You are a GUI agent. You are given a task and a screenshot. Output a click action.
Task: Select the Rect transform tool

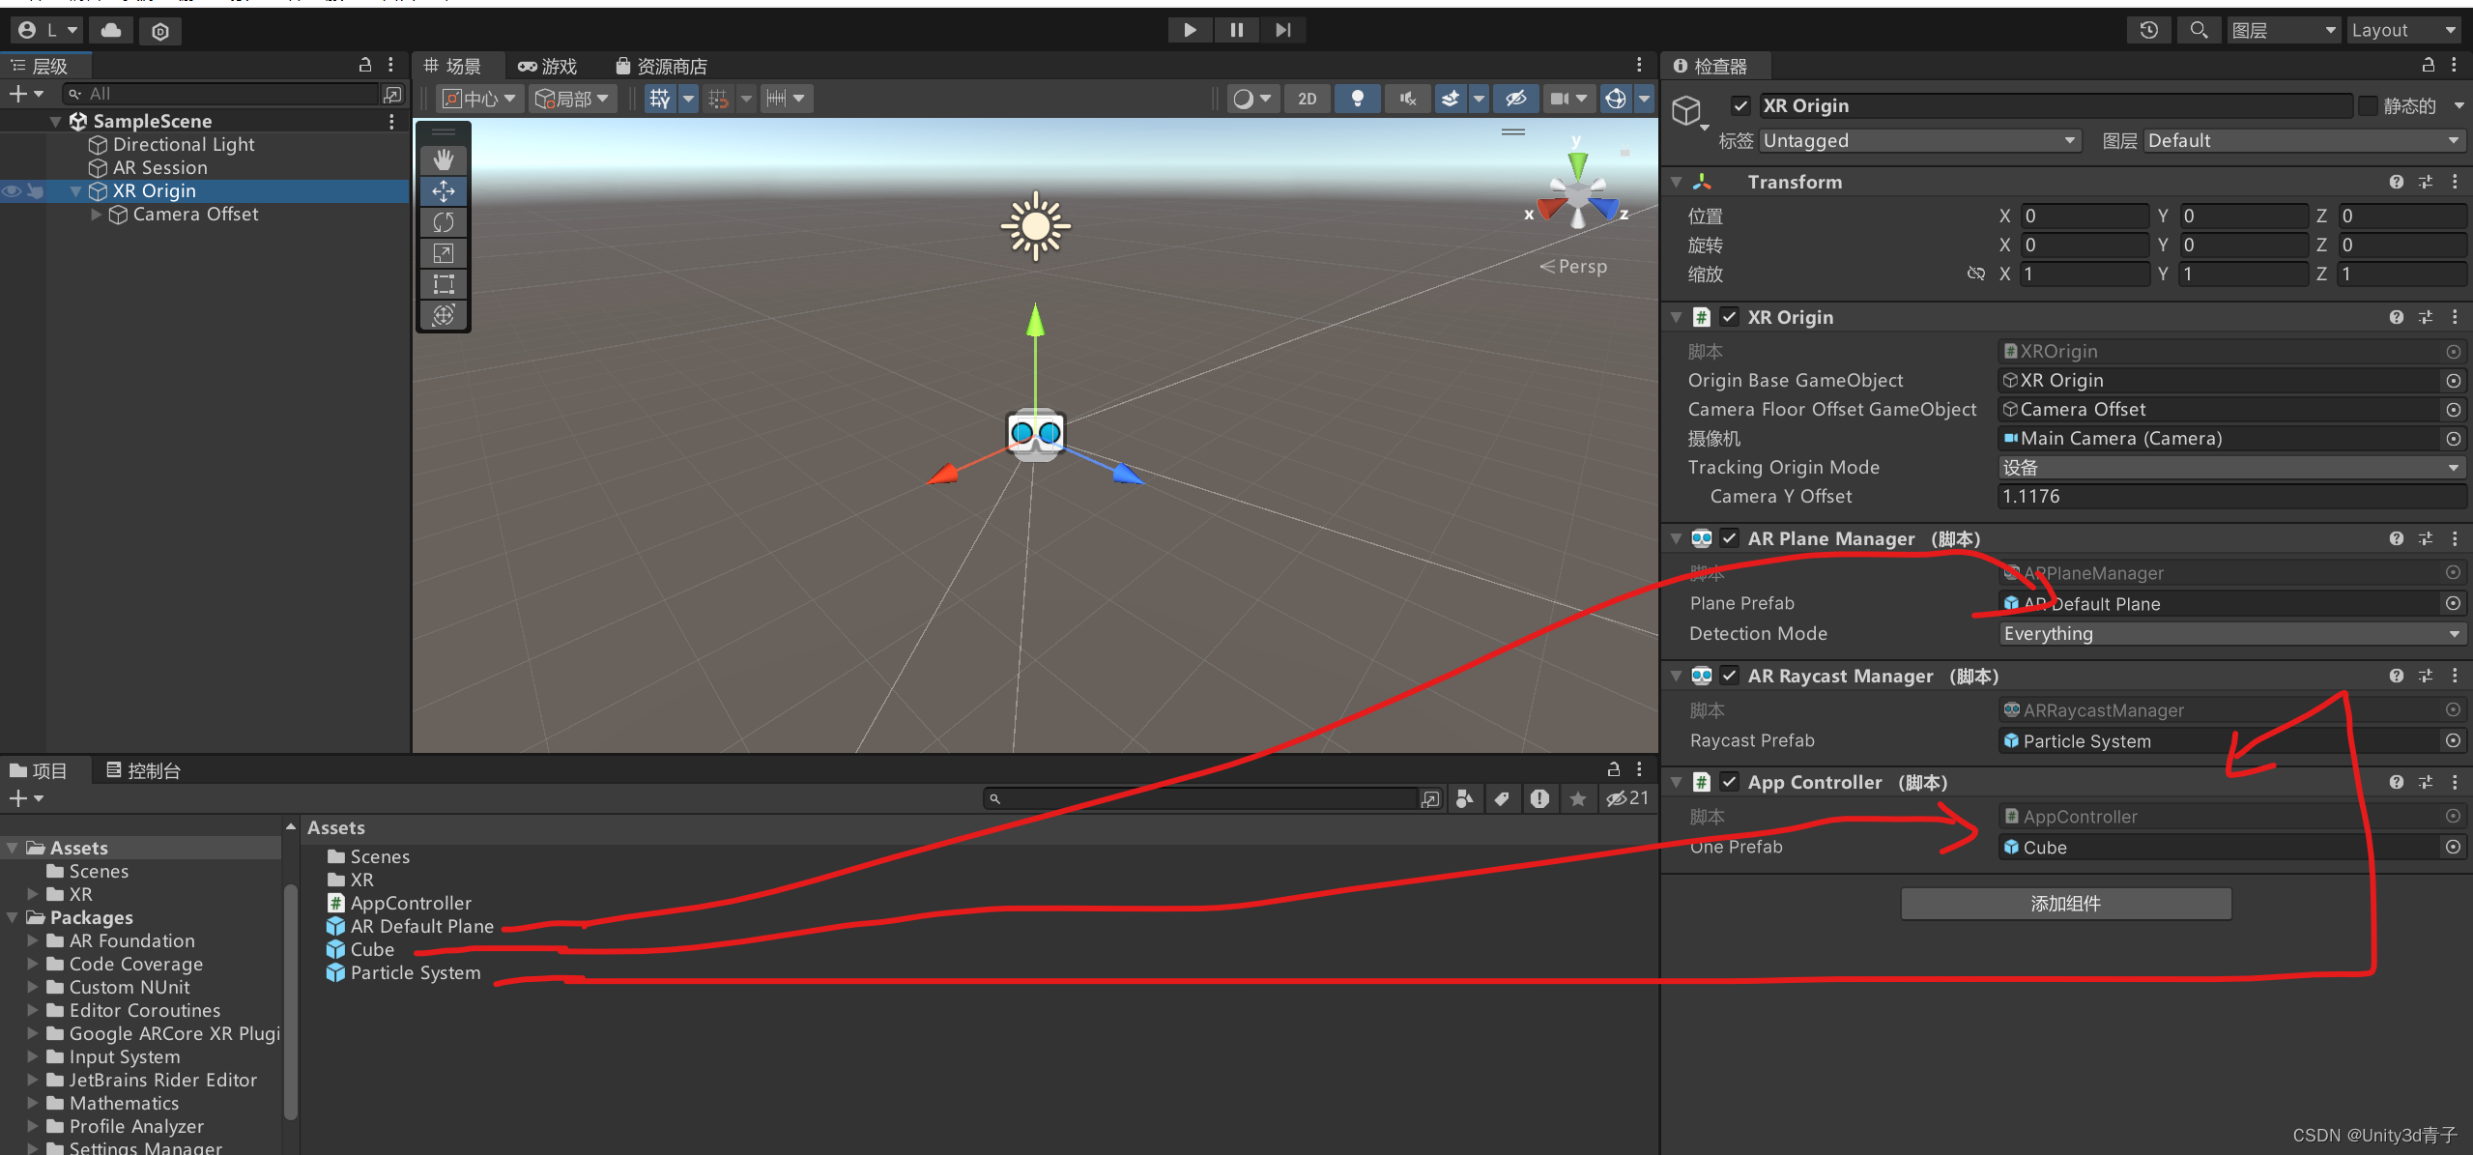click(x=444, y=284)
